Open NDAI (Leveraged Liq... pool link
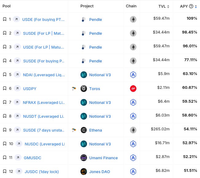This screenshot has height=178, width=200. [44, 75]
